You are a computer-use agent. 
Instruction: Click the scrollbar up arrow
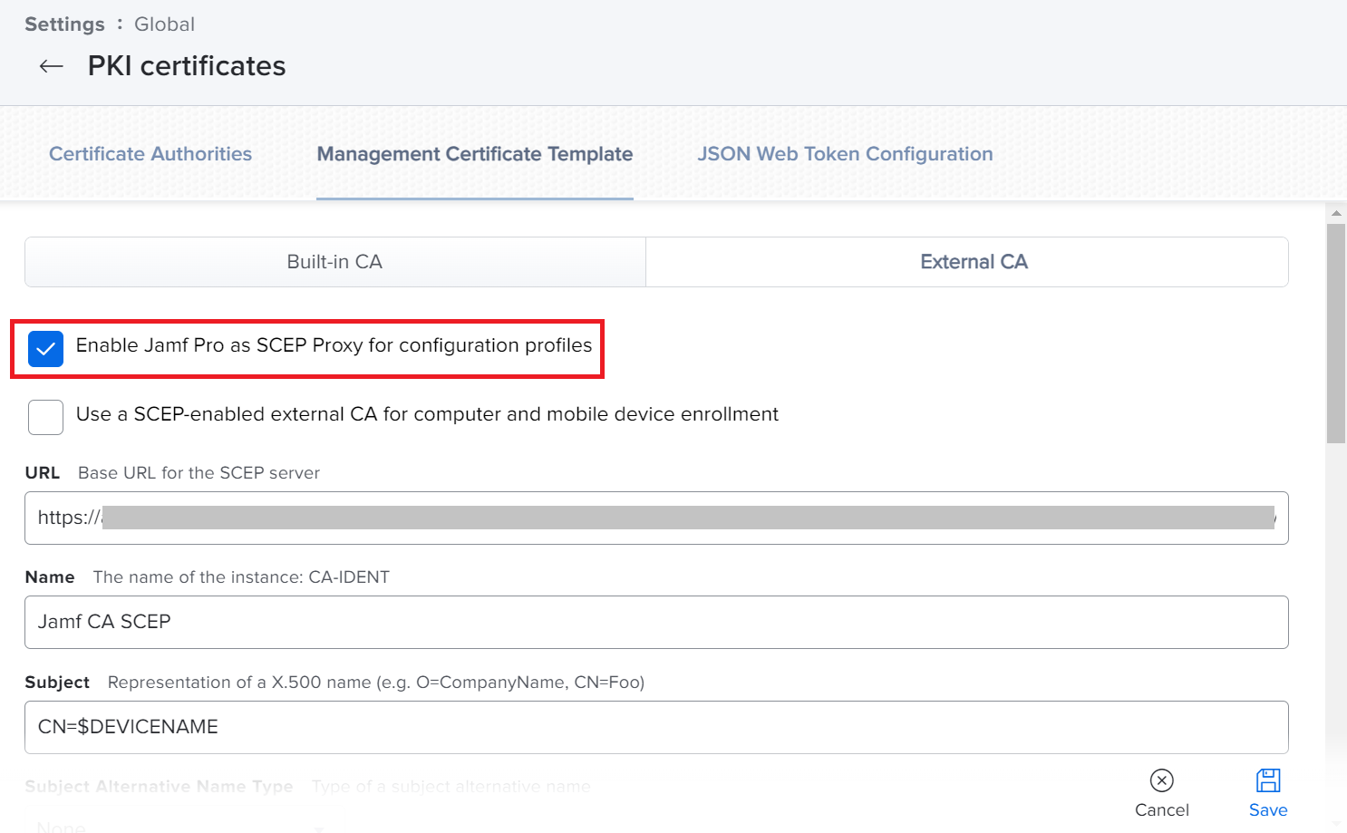click(x=1336, y=213)
